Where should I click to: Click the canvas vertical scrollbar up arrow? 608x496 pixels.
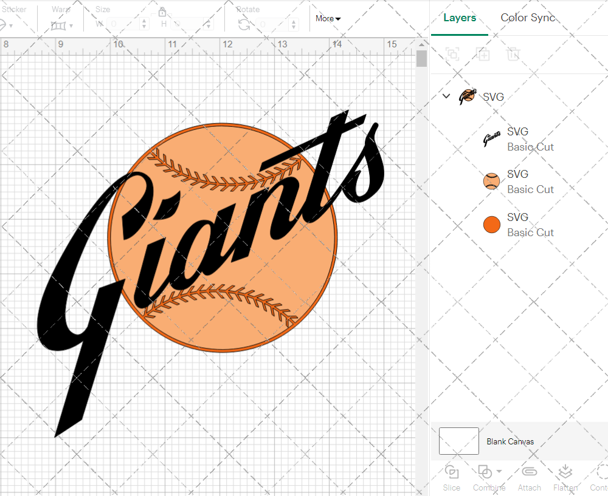tap(421, 44)
